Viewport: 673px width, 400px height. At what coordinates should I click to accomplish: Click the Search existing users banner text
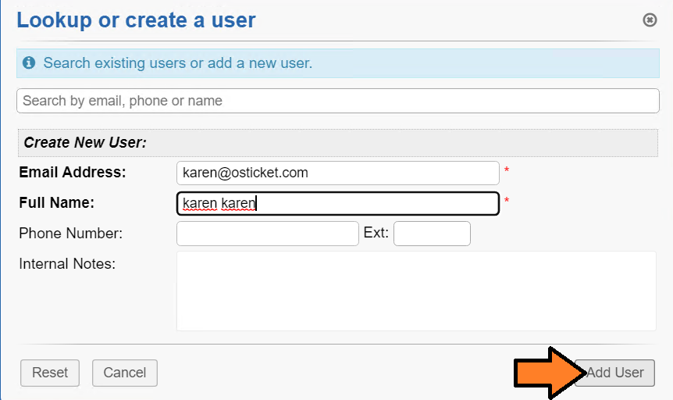(178, 63)
